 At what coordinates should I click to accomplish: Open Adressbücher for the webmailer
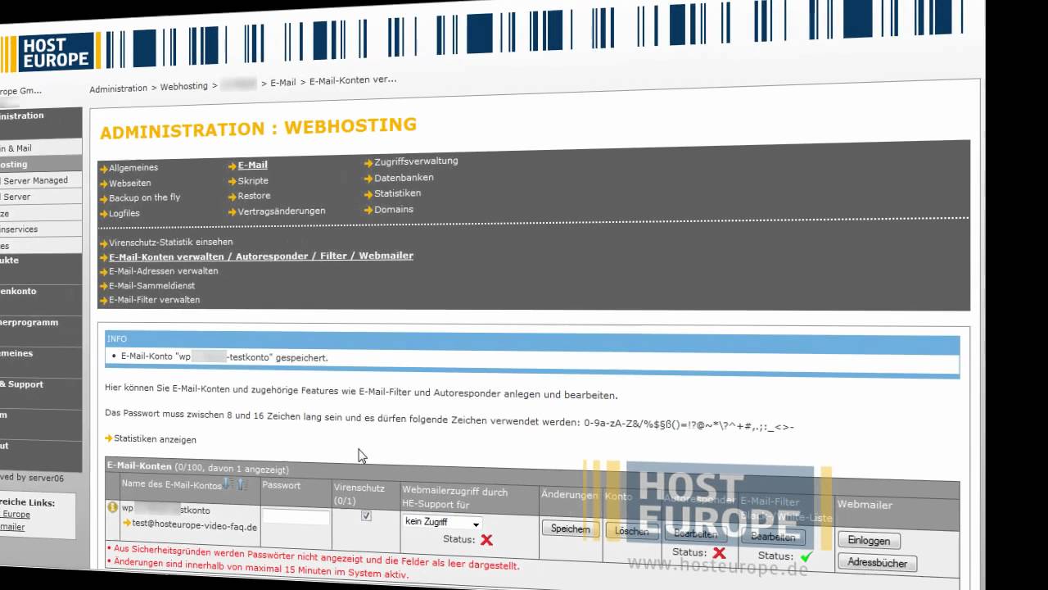click(x=877, y=563)
